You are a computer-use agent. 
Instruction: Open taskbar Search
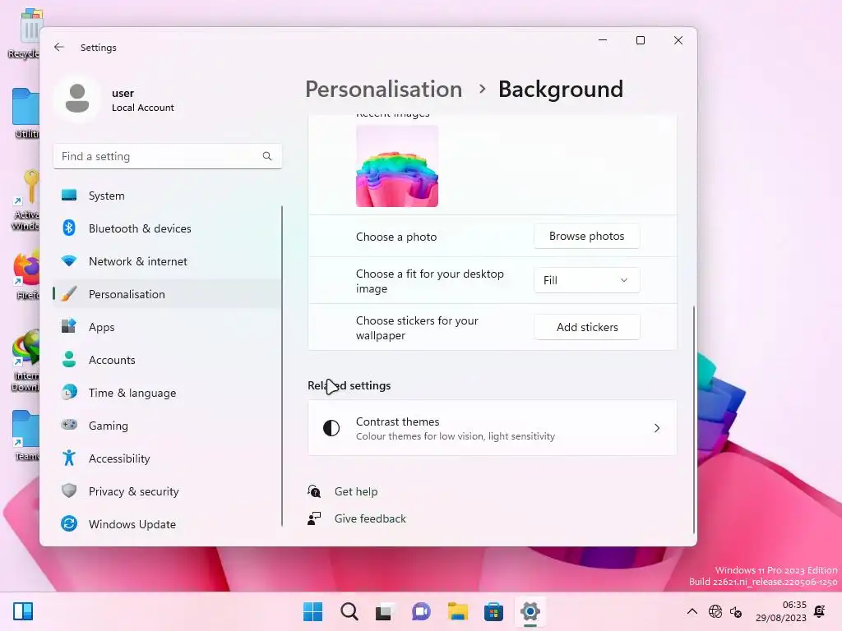click(349, 611)
